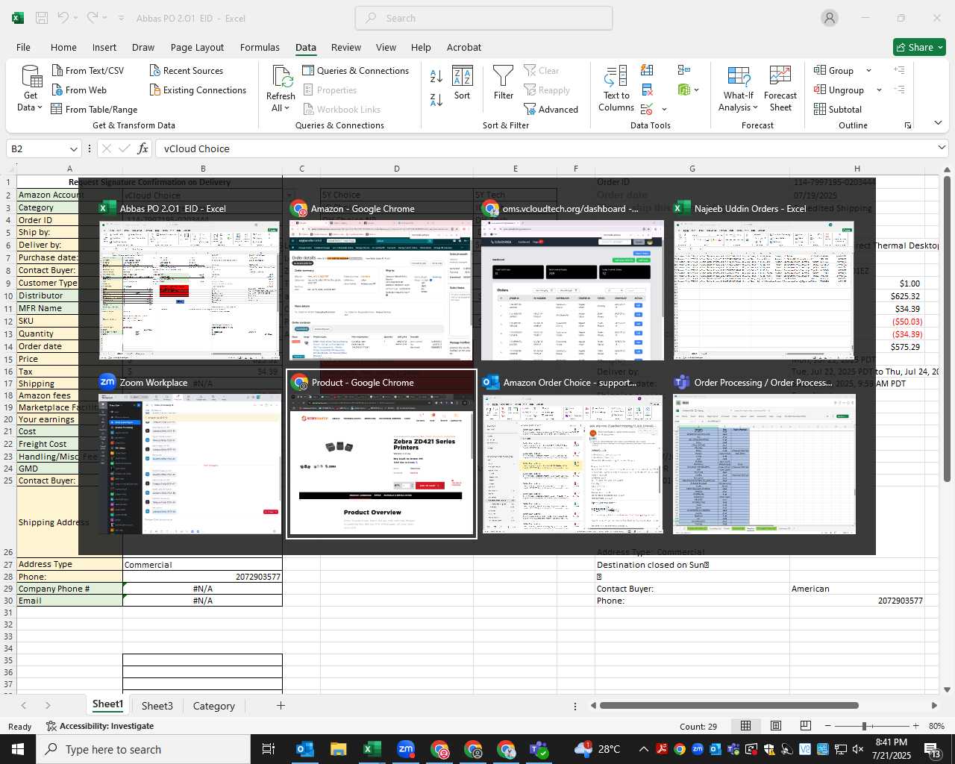955x764 pixels.
Task: Click the Sort A to Z icon
Action: 436,76
